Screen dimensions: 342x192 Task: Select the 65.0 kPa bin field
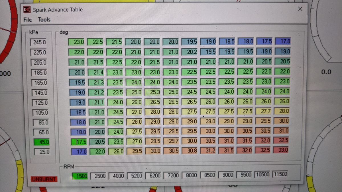[x=42, y=132]
